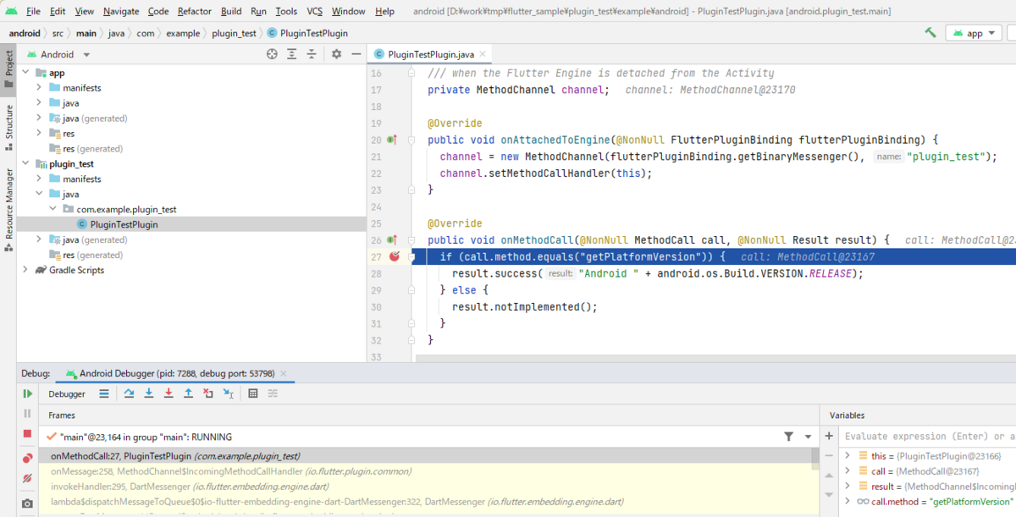
Task: Open the Navigate menu
Action: coord(121,11)
